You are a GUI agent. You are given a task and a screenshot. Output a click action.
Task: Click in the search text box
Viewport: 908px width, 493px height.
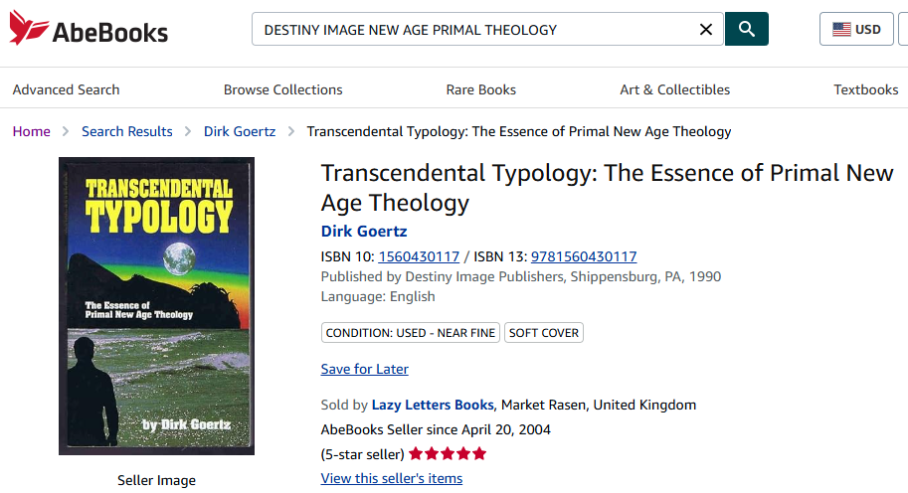point(477,30)
